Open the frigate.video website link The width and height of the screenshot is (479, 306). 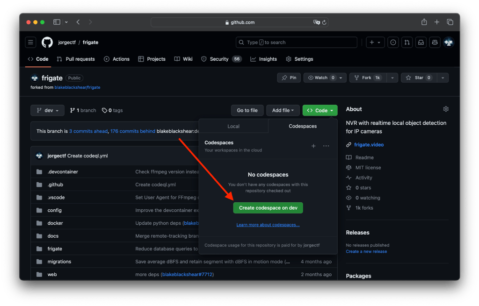tap(369, 145)
